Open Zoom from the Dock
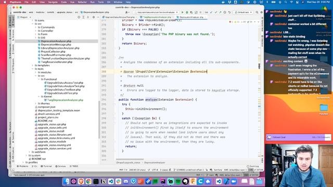 (x=234, y=181)
